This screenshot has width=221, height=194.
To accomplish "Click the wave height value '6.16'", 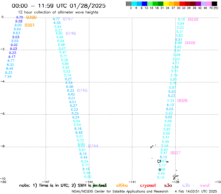I will 78,129.
